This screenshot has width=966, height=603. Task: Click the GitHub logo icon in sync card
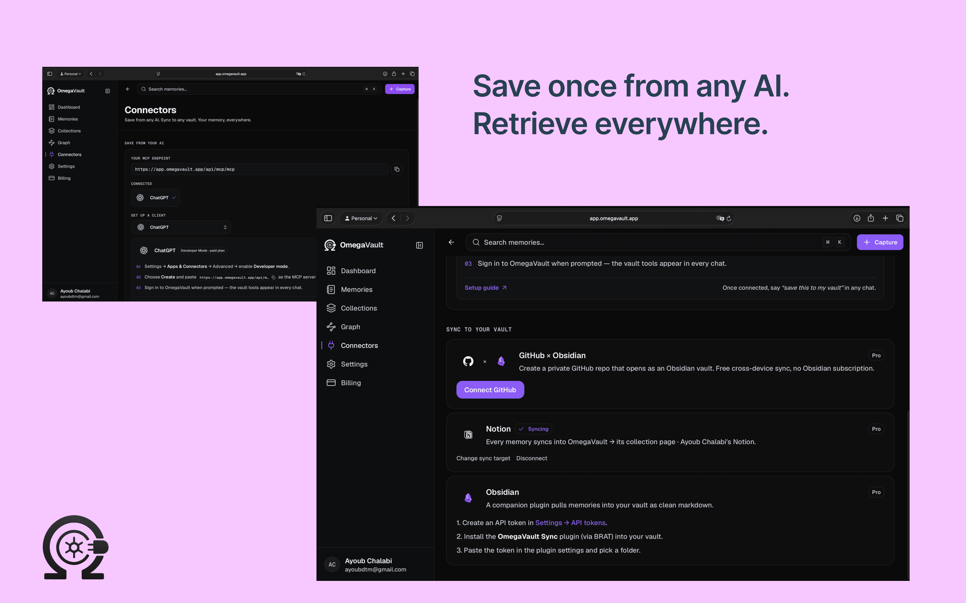[468, 361]
